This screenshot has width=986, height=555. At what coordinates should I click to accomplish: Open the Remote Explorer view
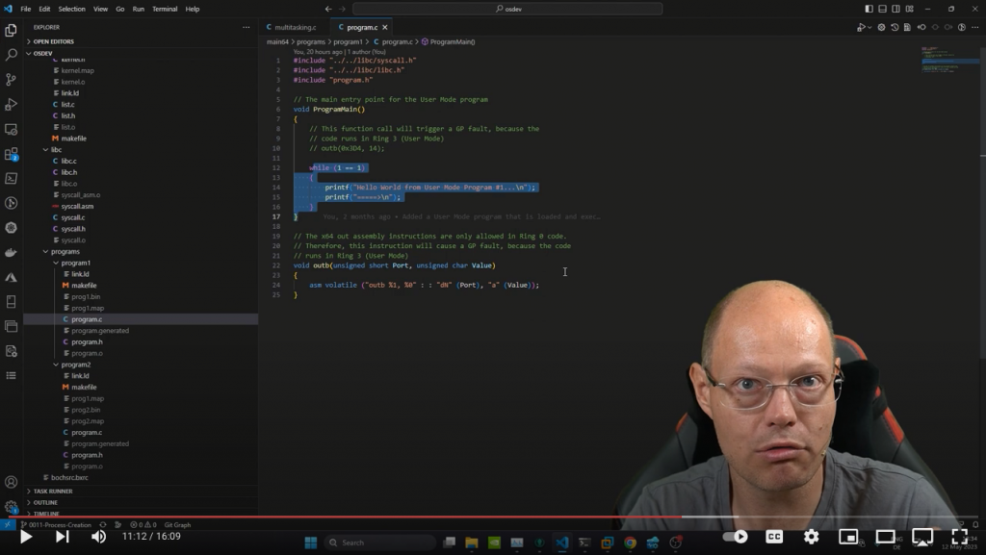pyautogui.click(x=11, y=129)
